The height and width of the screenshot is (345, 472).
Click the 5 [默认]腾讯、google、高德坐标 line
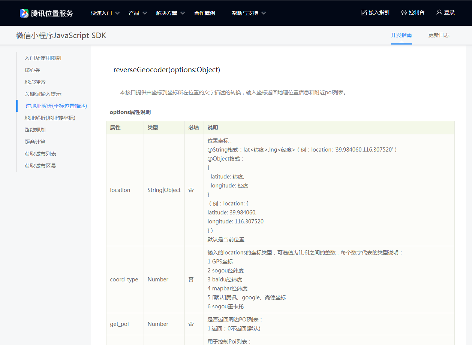click(x=247, y=297)
